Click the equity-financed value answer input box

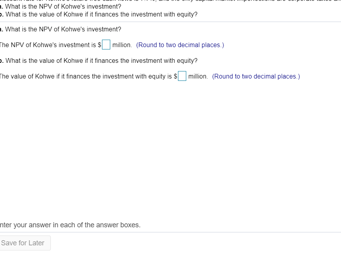click(x=182, y=76)
